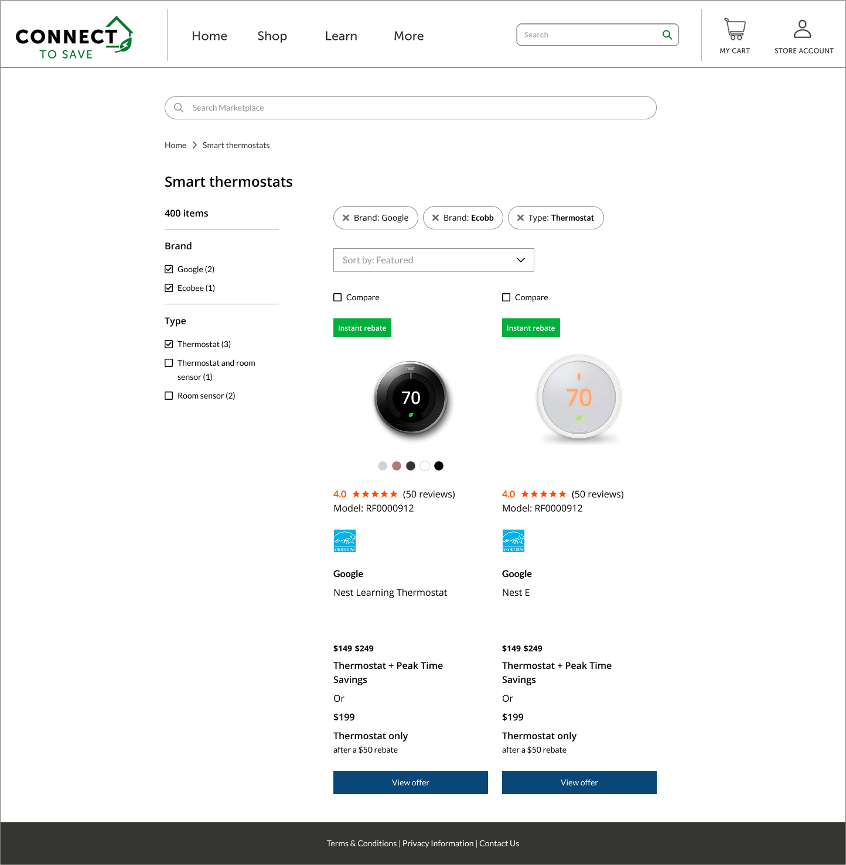Screen dimensions: 846x865
Task: Click Energy Star badge on Nest E
Action: click(x=513, y=541)
